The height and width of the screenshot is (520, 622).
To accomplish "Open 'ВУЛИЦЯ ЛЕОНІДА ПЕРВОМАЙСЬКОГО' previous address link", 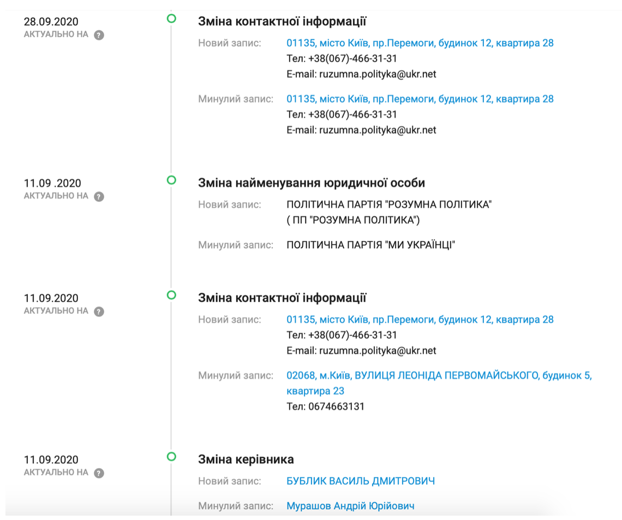I will click(439, 376).
